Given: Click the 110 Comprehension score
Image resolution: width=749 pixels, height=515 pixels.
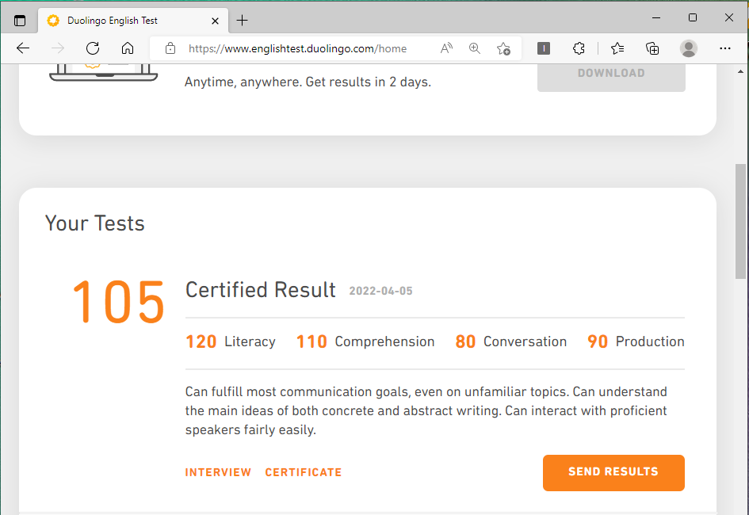Looking at the screenshot, I should pos(365,341).
